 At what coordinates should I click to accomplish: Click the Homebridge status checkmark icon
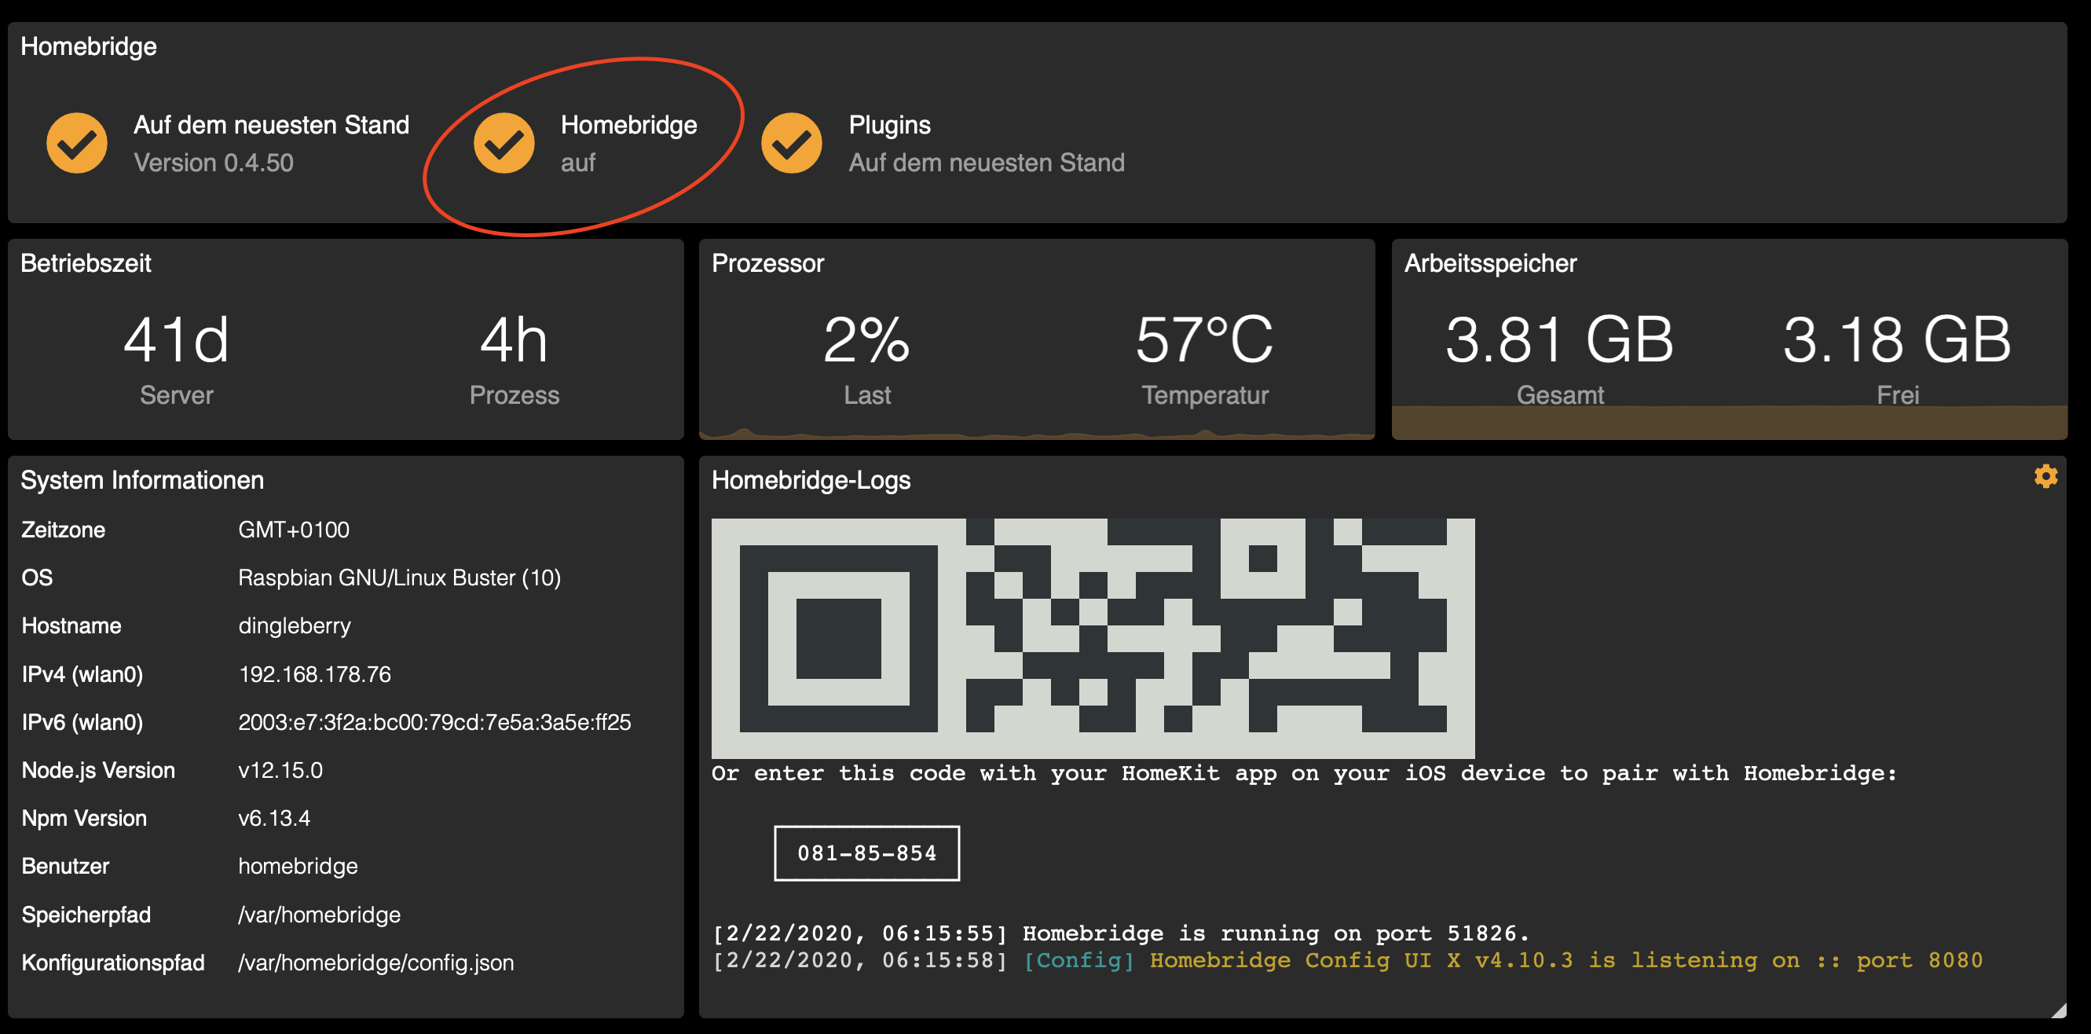[x=504, y=143]
